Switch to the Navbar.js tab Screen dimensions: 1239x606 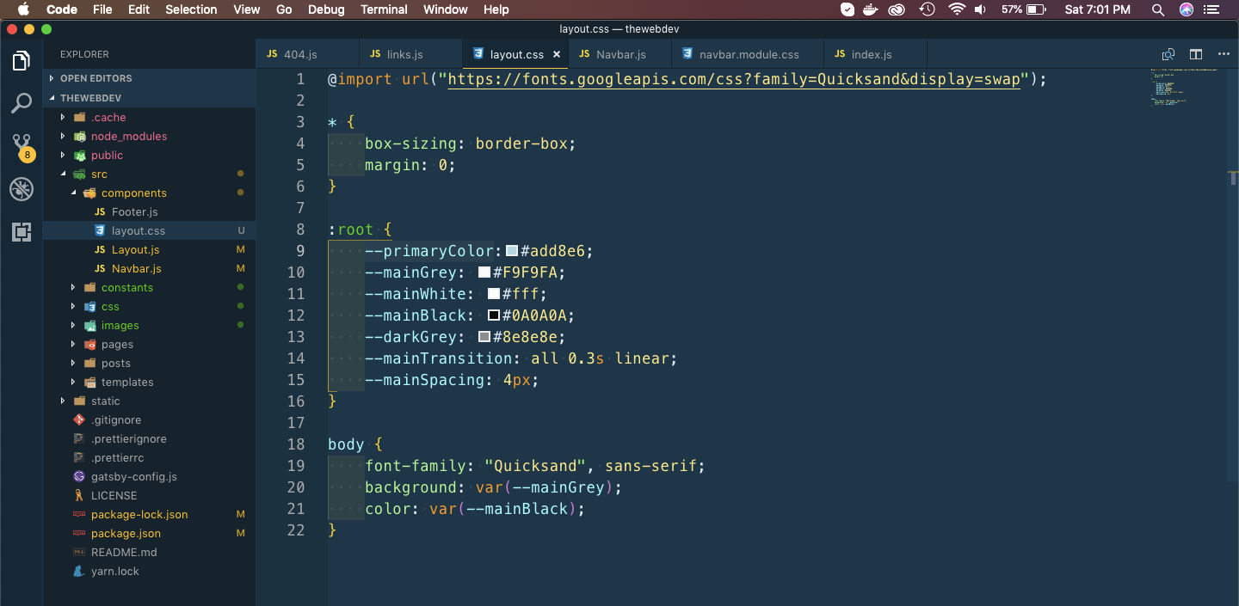pos(619,54)
